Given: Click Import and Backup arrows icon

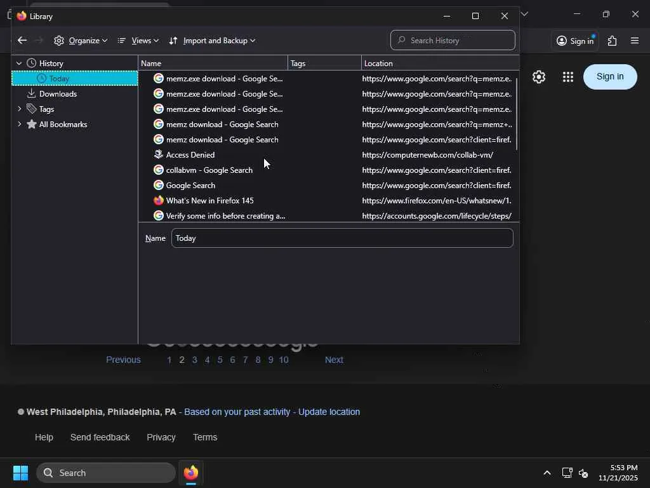Looking at the screenshot, I should [173, 41].
